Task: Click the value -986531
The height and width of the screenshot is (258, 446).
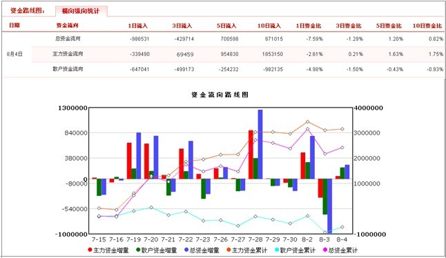Action: pos(139,39)
